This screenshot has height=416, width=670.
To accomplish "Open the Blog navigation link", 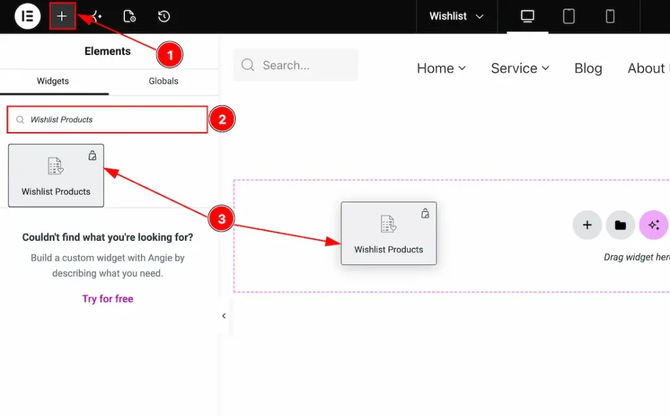I will 588,68.
